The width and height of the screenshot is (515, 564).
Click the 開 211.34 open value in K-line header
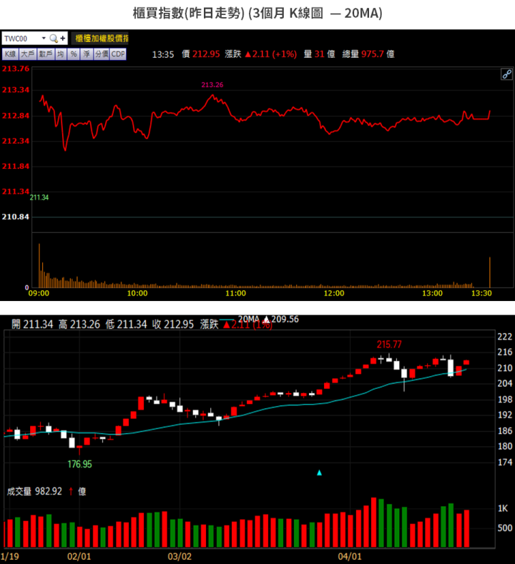click(x=32, y=325)
